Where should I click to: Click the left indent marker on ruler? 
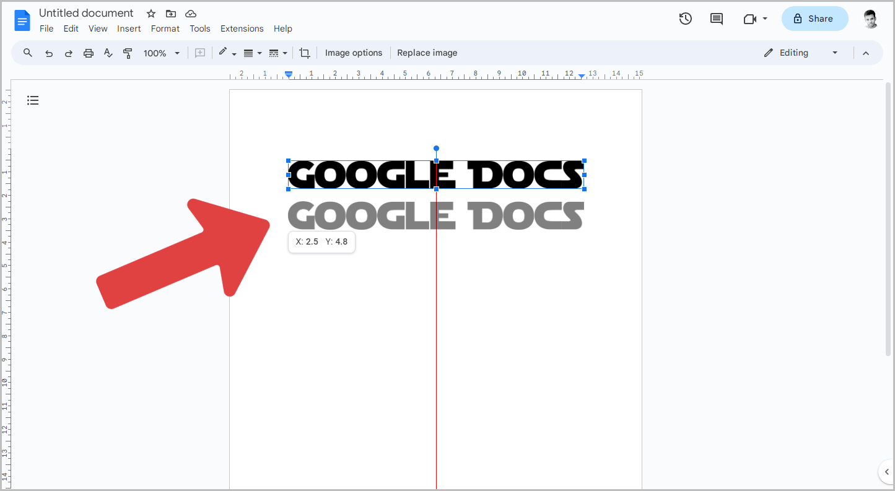tap(288, 75)
